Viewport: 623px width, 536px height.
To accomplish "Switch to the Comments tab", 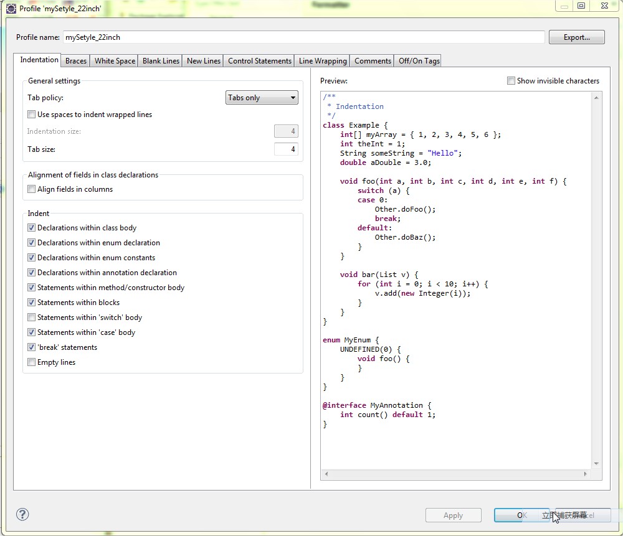I will (373, 61).
